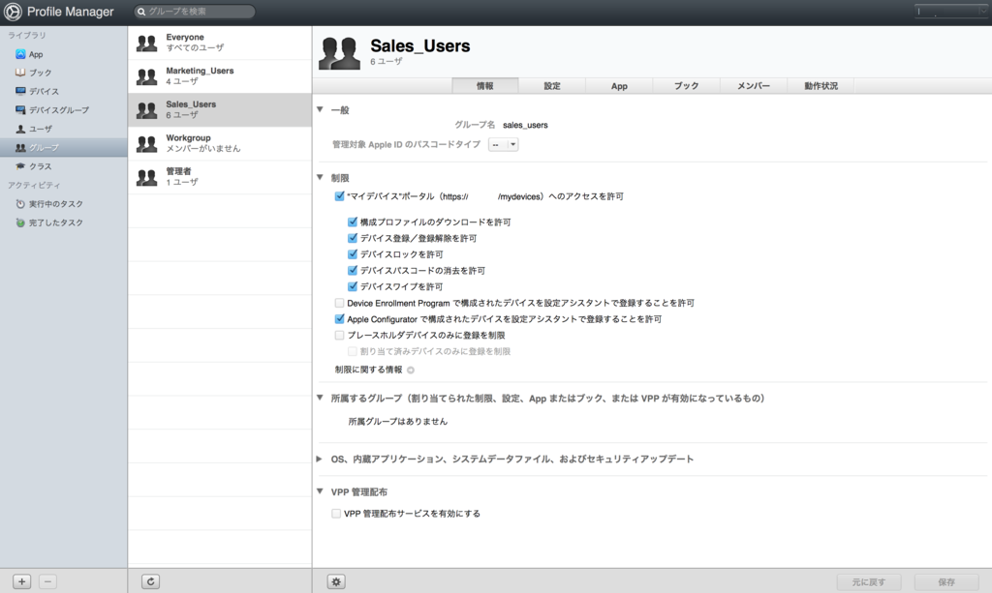Switch to the 動作状況 tab
The width and height of the screenshot is (992, 593).
click(821, 86)
